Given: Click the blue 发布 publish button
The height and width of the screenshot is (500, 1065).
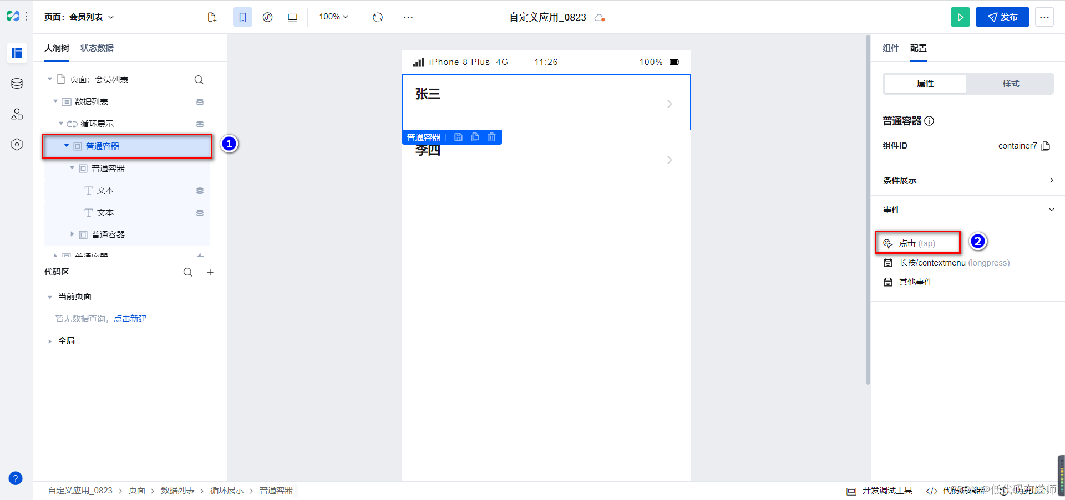Looking at the screenshot, I should [1002, 17].
